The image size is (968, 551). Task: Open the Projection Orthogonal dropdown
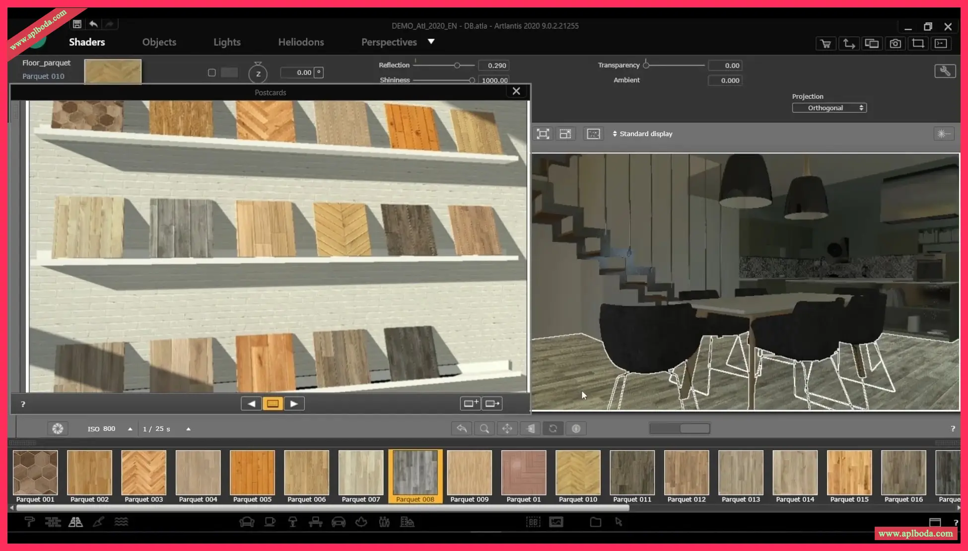click(829, 108)
